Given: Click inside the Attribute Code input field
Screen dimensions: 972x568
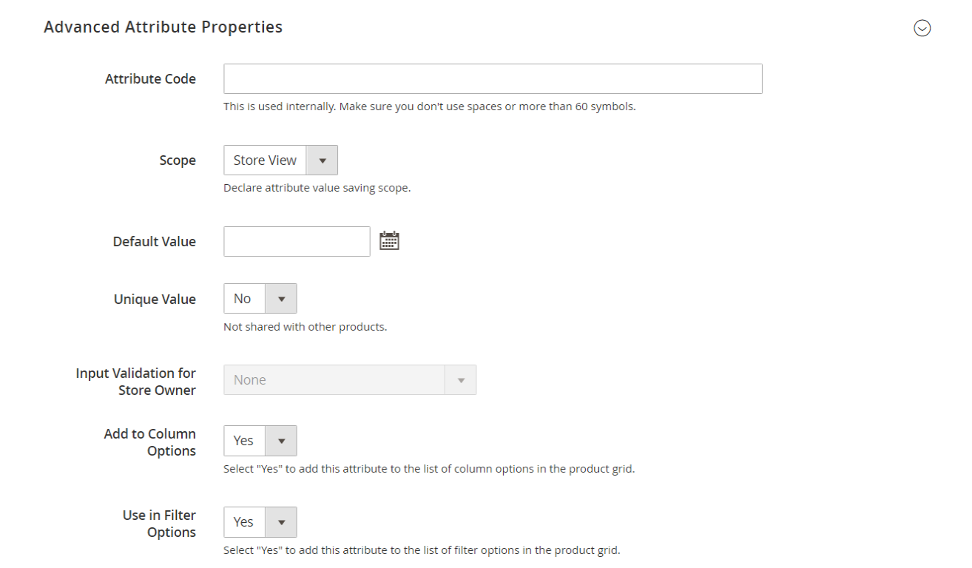Looking at the screenshot, I should [493, 78].
